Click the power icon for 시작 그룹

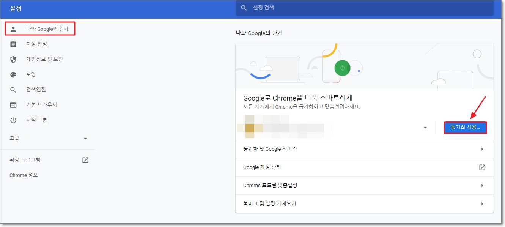pos(13,120)
